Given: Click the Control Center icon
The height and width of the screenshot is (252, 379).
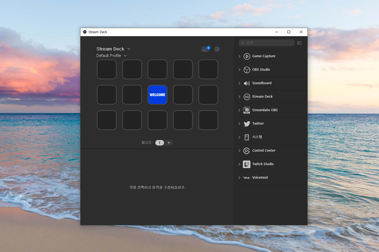Looking at the screenshot, I should tap(247, 151).
